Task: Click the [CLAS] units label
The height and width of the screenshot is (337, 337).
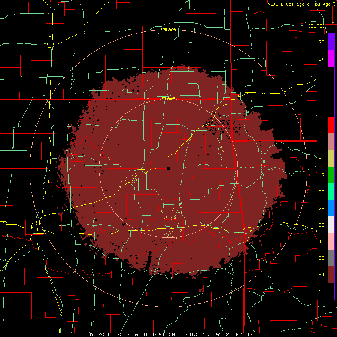Action: pos(316,26)
